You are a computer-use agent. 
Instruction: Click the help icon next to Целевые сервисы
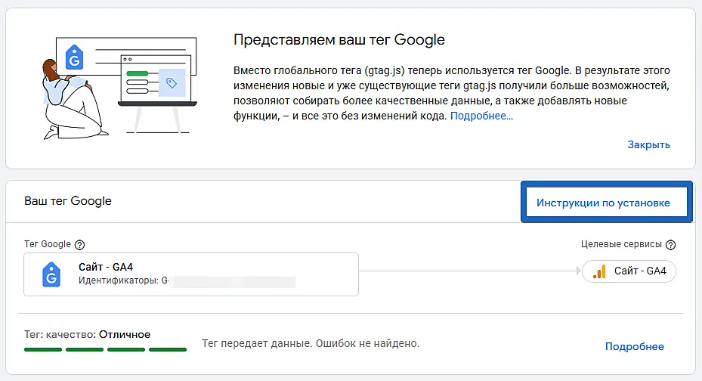click(670, 244)
